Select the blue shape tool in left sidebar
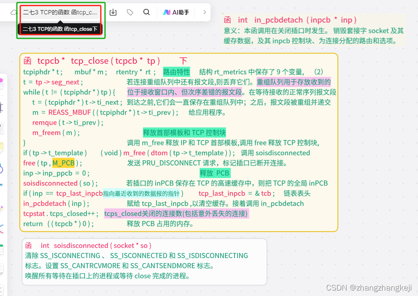The image size is (418, 296). pos(1,168)
